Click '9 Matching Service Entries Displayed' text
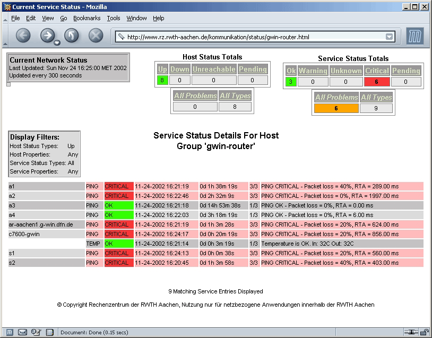The height and width of the screenshot is (338, 432). [x=215, y=291]
